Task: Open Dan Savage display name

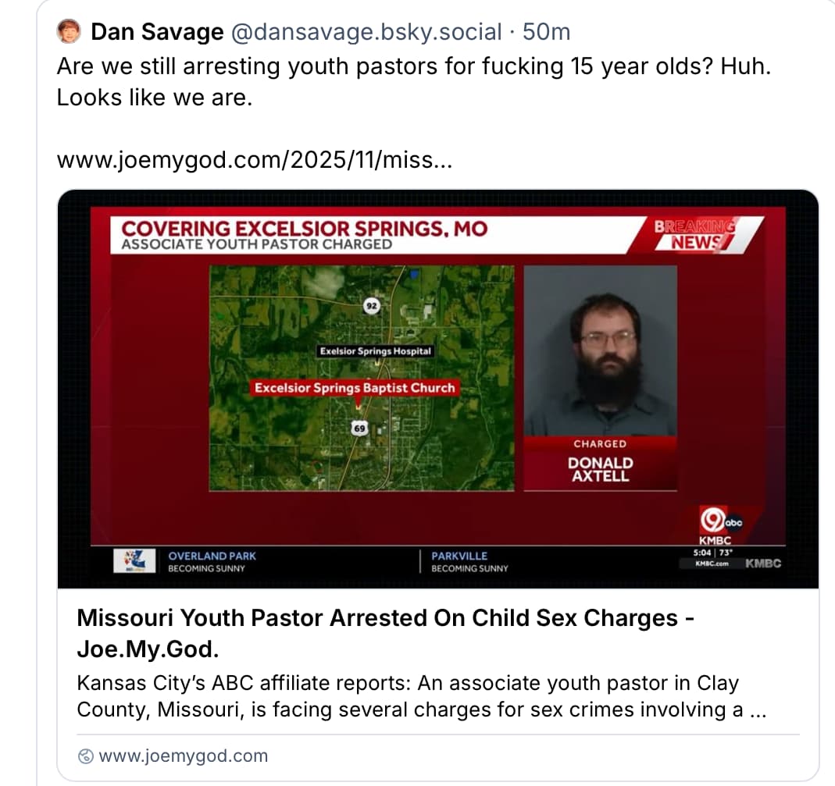Action: click(157, 32)
